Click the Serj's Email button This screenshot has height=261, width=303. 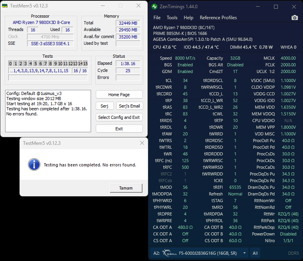click(x=130, y=106)
